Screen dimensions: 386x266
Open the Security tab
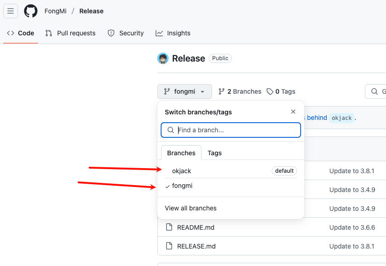[126, 33]
